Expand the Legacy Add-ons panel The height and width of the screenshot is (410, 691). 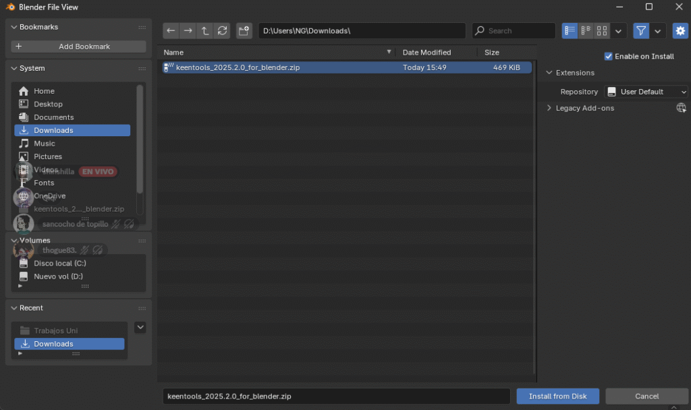coord(549,108)
